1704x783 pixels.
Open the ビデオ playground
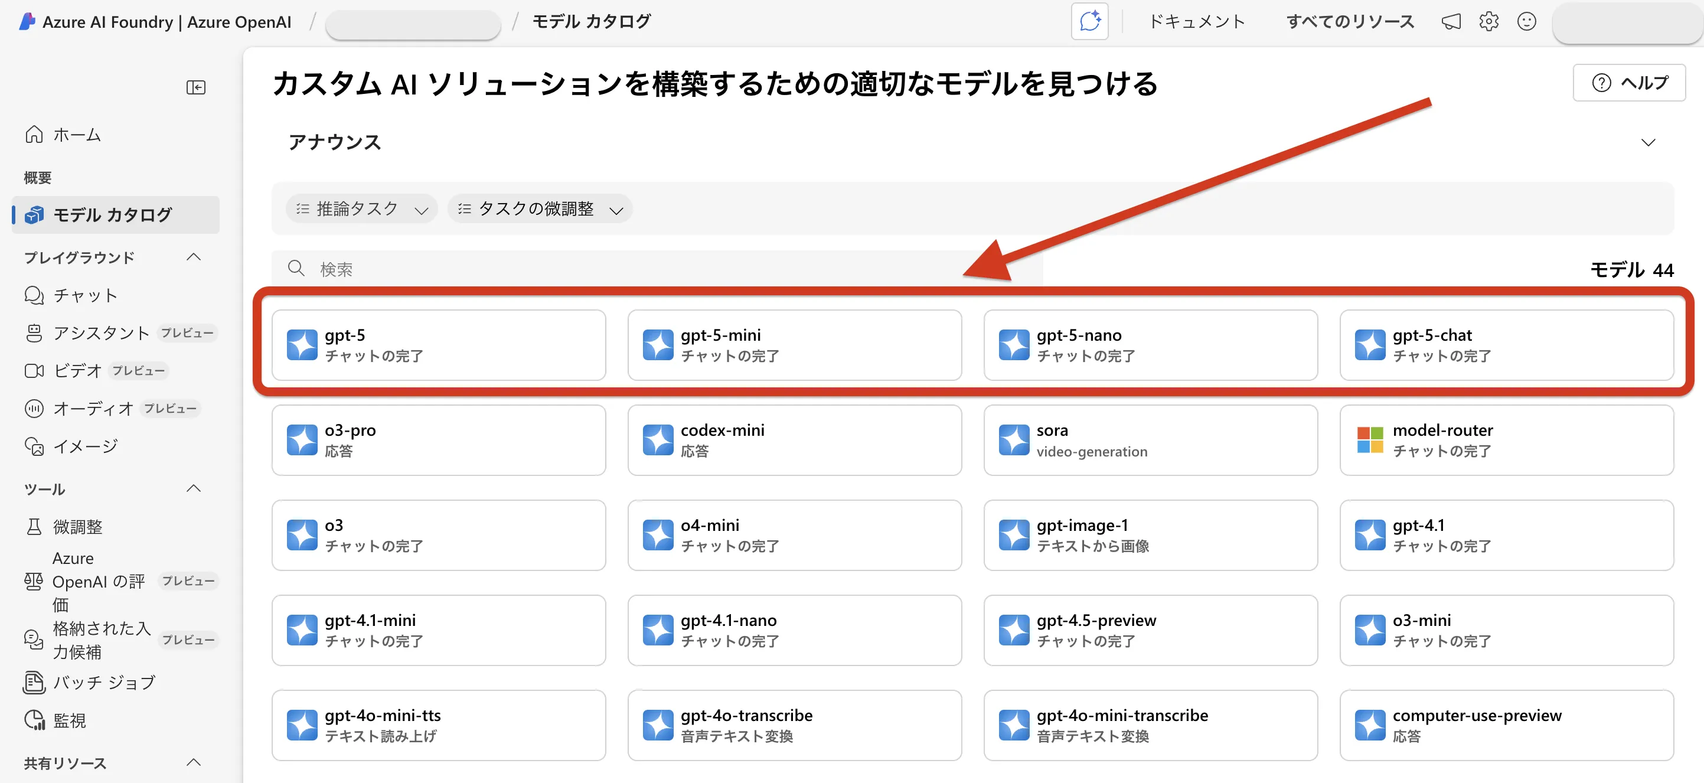[x=79, y=370]
